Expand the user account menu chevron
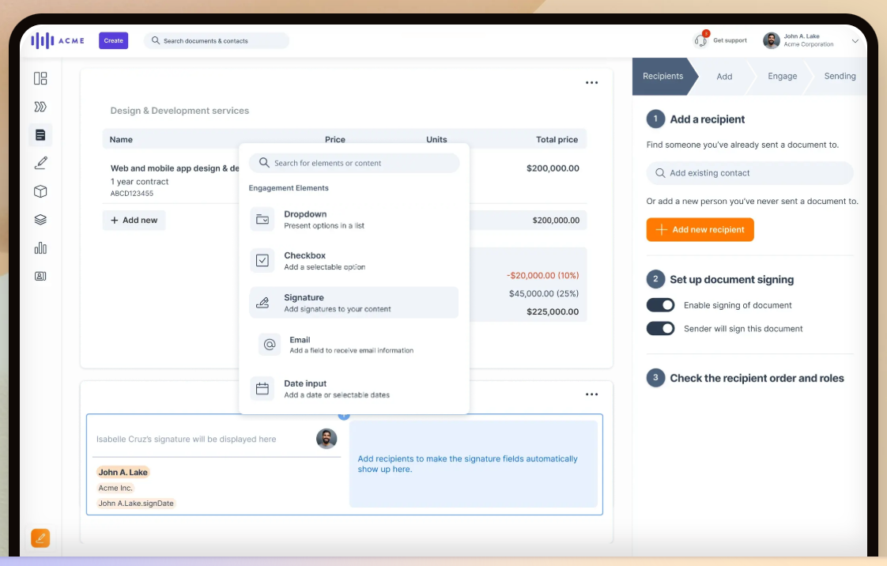 click(855, 41)
